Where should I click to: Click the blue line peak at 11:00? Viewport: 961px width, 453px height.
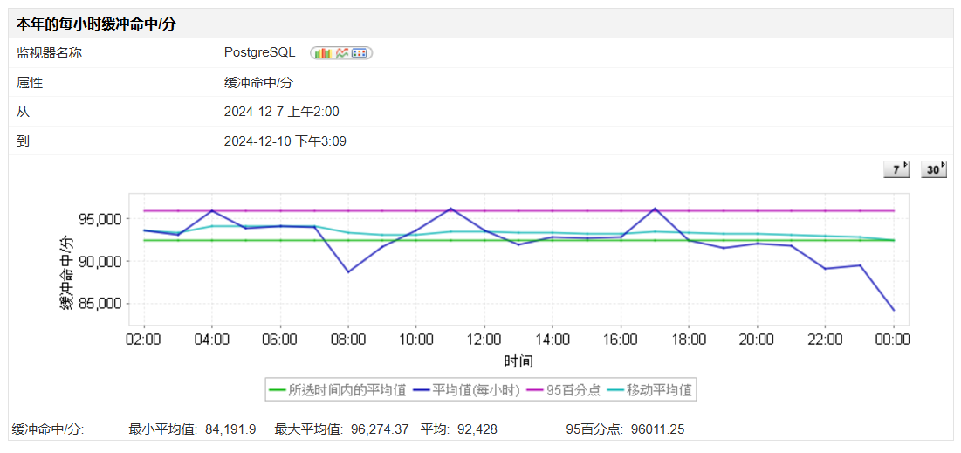[450, 209]
